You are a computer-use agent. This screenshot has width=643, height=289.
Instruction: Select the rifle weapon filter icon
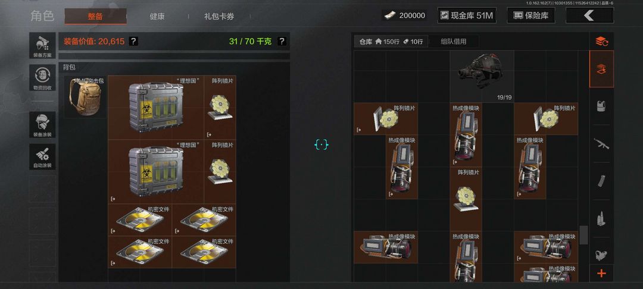601,144
